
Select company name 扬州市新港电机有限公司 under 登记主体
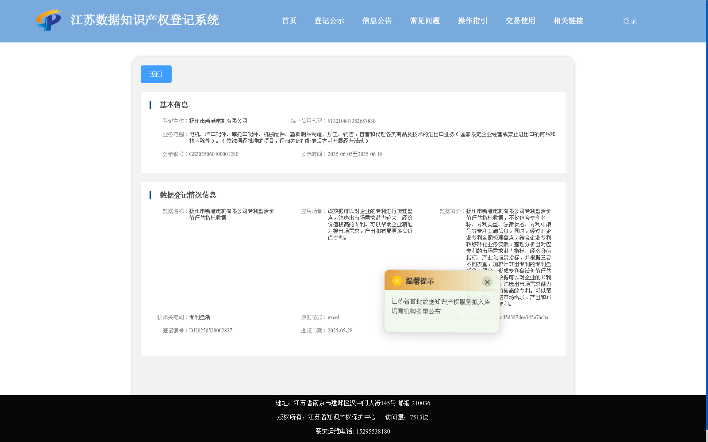tap(218, 121)
